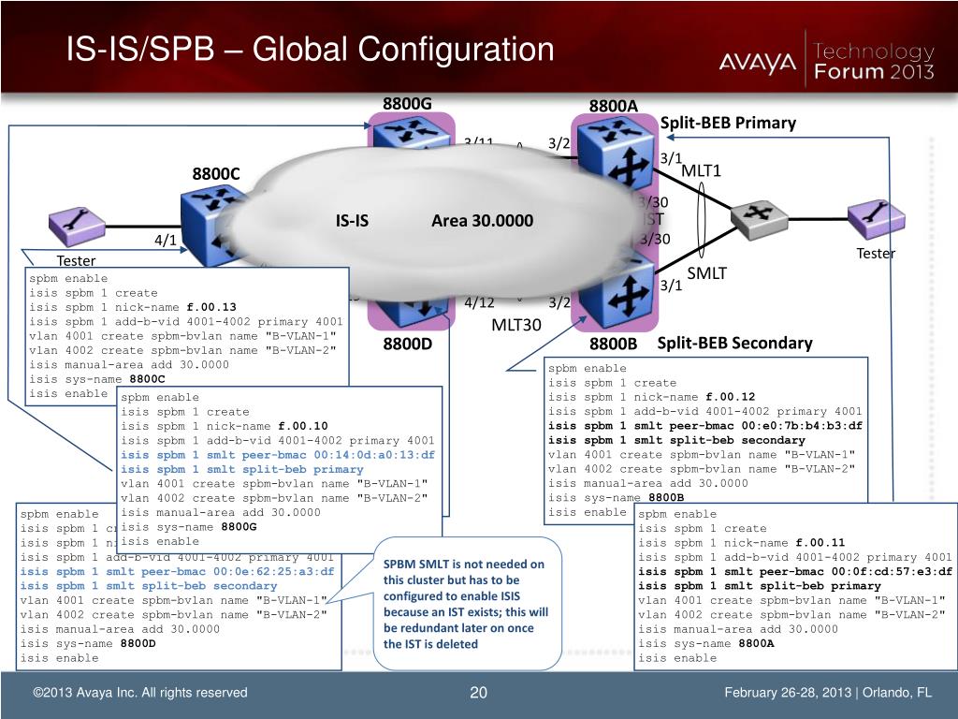Click the bold peer-bmac 00:0f:cd:57:e3:df line
Viewport: 958px width, 719px height.
795,572
